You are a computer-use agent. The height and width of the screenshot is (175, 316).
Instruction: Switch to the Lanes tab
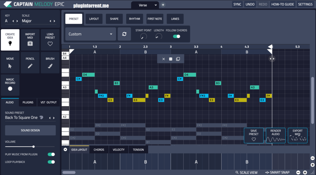[x=175, y=19]
